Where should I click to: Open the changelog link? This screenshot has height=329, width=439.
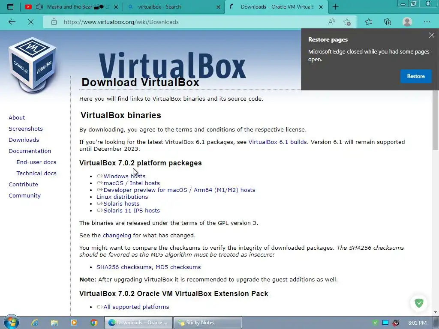[117, 235]
